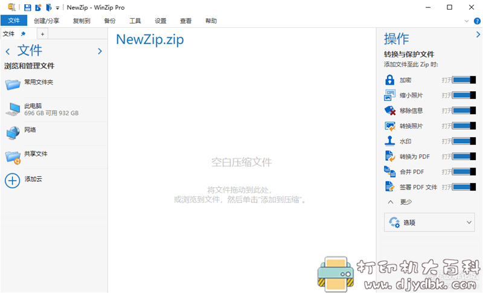Click the 加密 label

[405, 80]
